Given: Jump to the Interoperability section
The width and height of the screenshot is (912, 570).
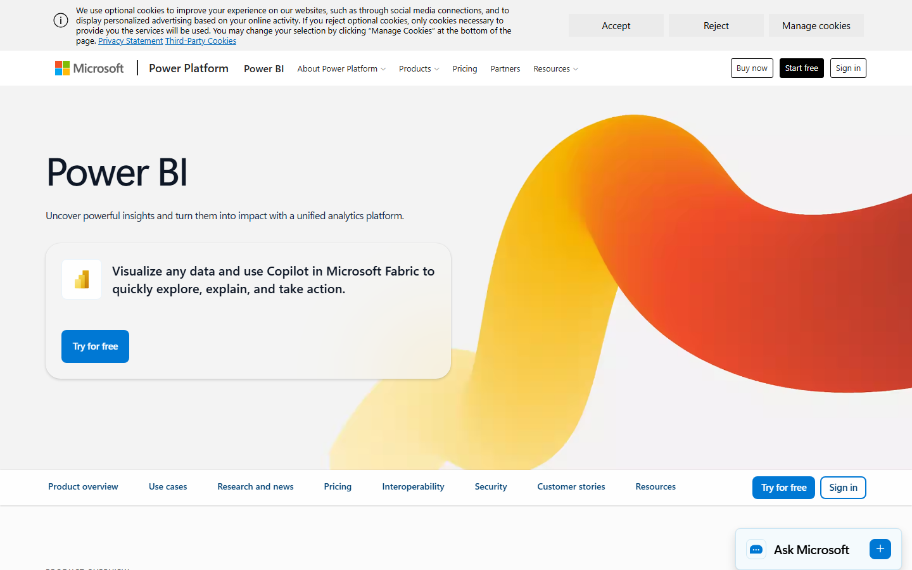Looking at the screenshot, I should [x=413, y=487].
